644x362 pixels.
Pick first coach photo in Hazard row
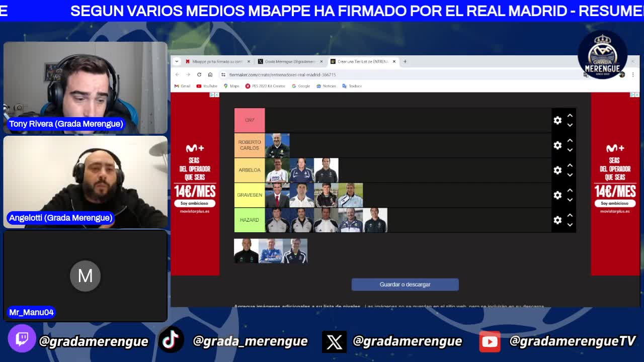click(x=277, y=220)
